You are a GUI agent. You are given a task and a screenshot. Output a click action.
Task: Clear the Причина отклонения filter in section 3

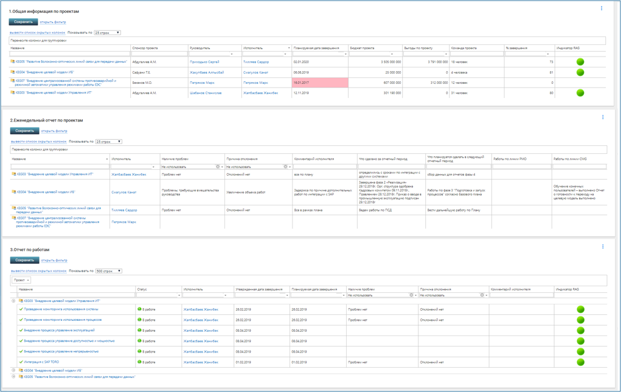[x=482, y=295]
